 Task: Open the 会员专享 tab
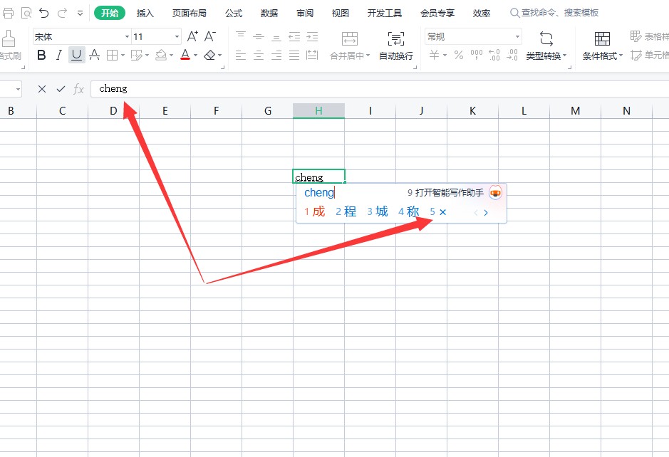click(x=437, y=14)
